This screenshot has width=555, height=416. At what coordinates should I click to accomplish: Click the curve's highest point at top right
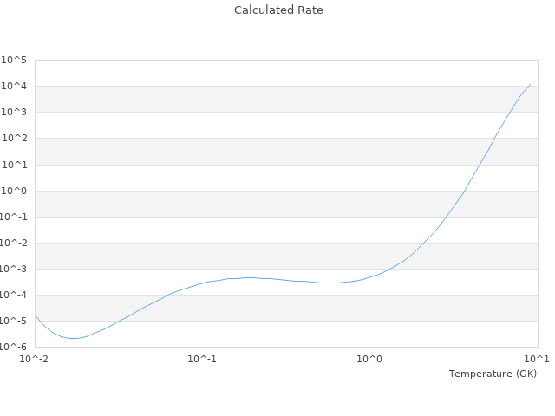coord(530,84)
